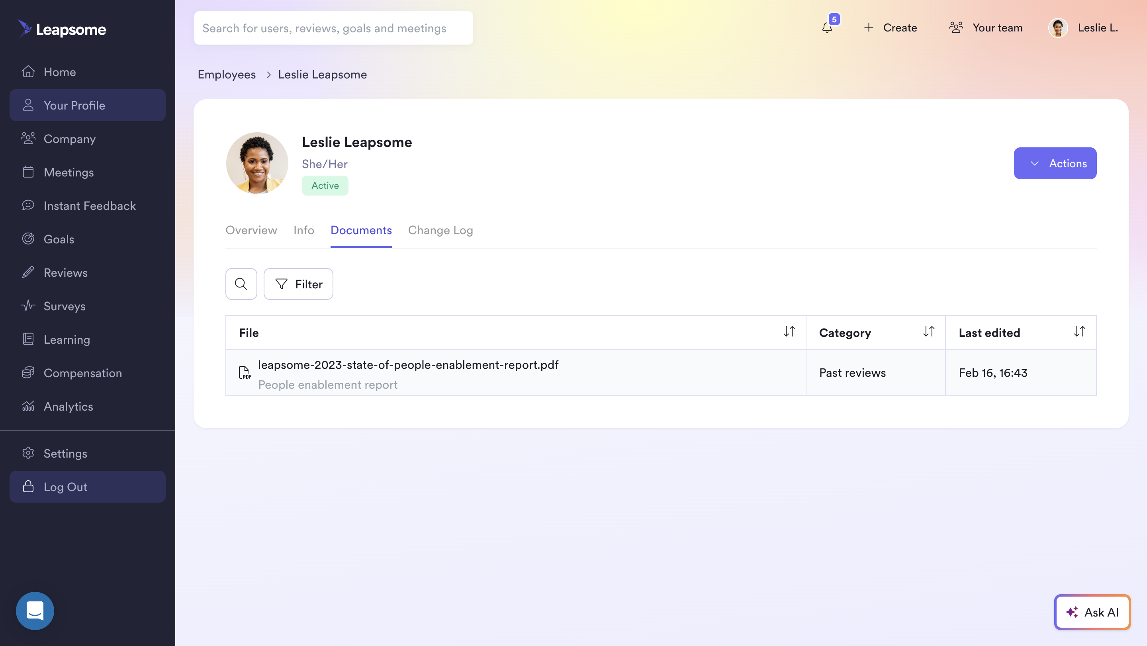1147x646 pixels.
Task: Click the Leslie L. name in header
Action: [1098, 27]
